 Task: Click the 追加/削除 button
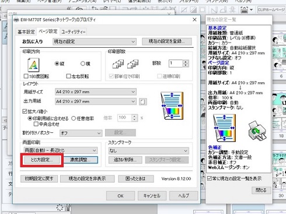click(125, 160)
